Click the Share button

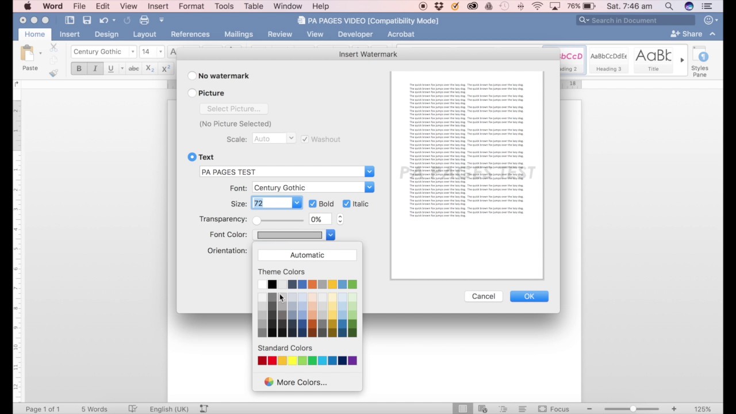687,34
